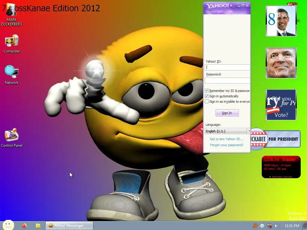Click the blue Did you Vote gadget
The image size is (307, 230).
coord(281,105)
